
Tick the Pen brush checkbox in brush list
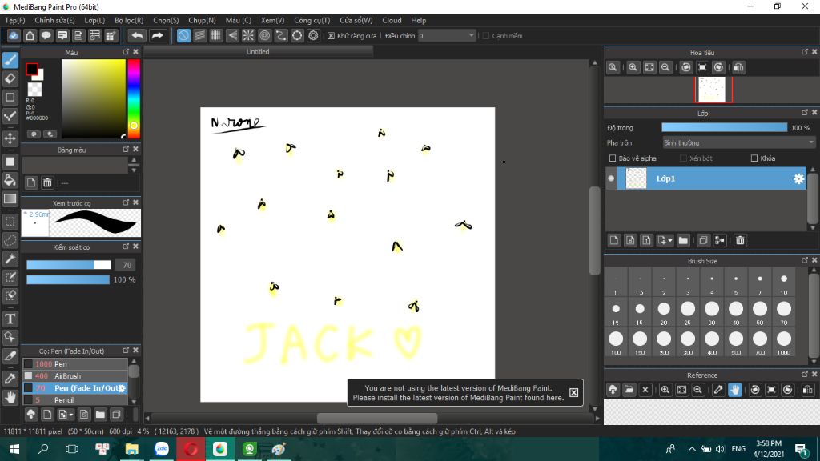(28, 364)
